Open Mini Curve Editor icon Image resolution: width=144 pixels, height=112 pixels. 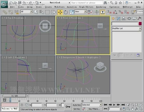pyautogui.click(x=4, y=100)
